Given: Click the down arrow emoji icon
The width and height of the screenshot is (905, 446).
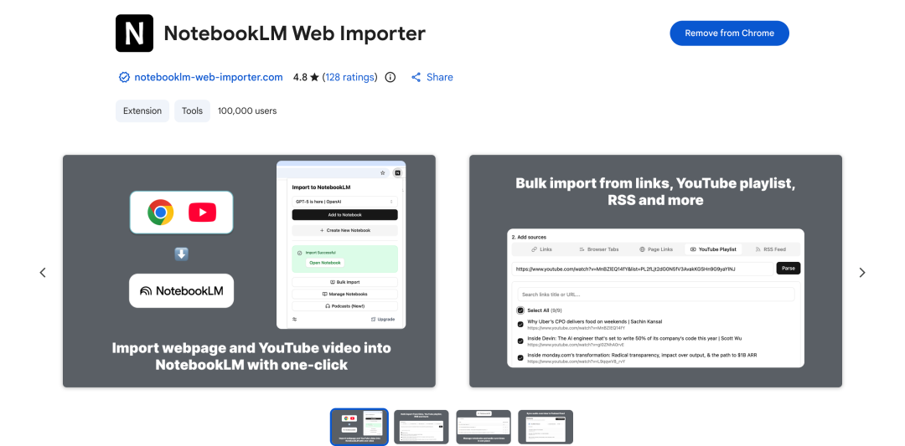Looking at the screenshot, I should [x=181, y=254].
